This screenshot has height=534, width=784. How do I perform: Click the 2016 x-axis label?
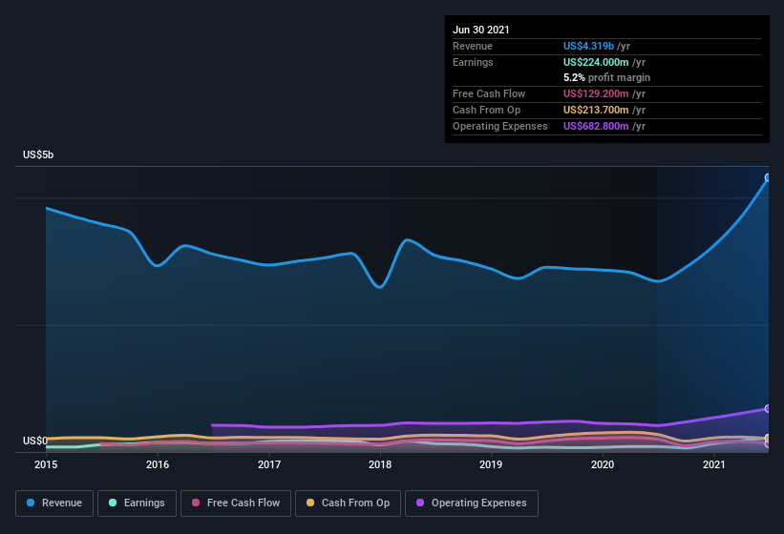(x=158, y=464)
